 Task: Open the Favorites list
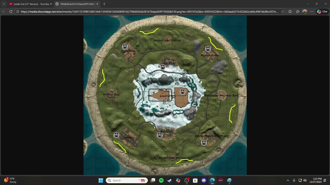point(298,12)
